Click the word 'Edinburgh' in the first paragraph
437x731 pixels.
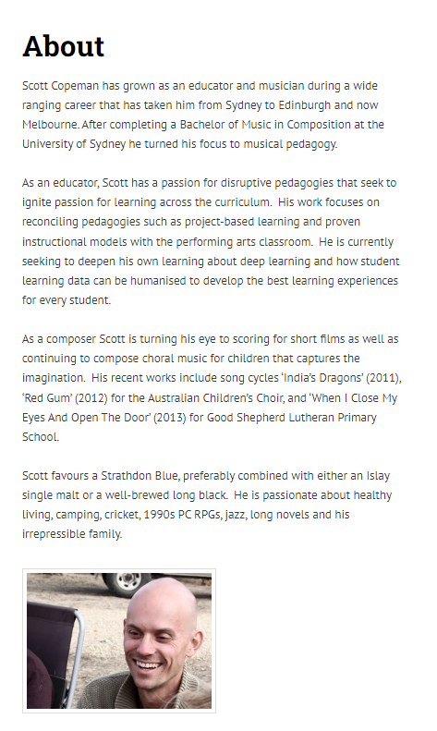[304, 105]
